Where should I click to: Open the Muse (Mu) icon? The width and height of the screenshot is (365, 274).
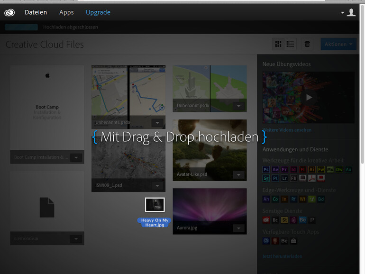[x=330, y=170]
